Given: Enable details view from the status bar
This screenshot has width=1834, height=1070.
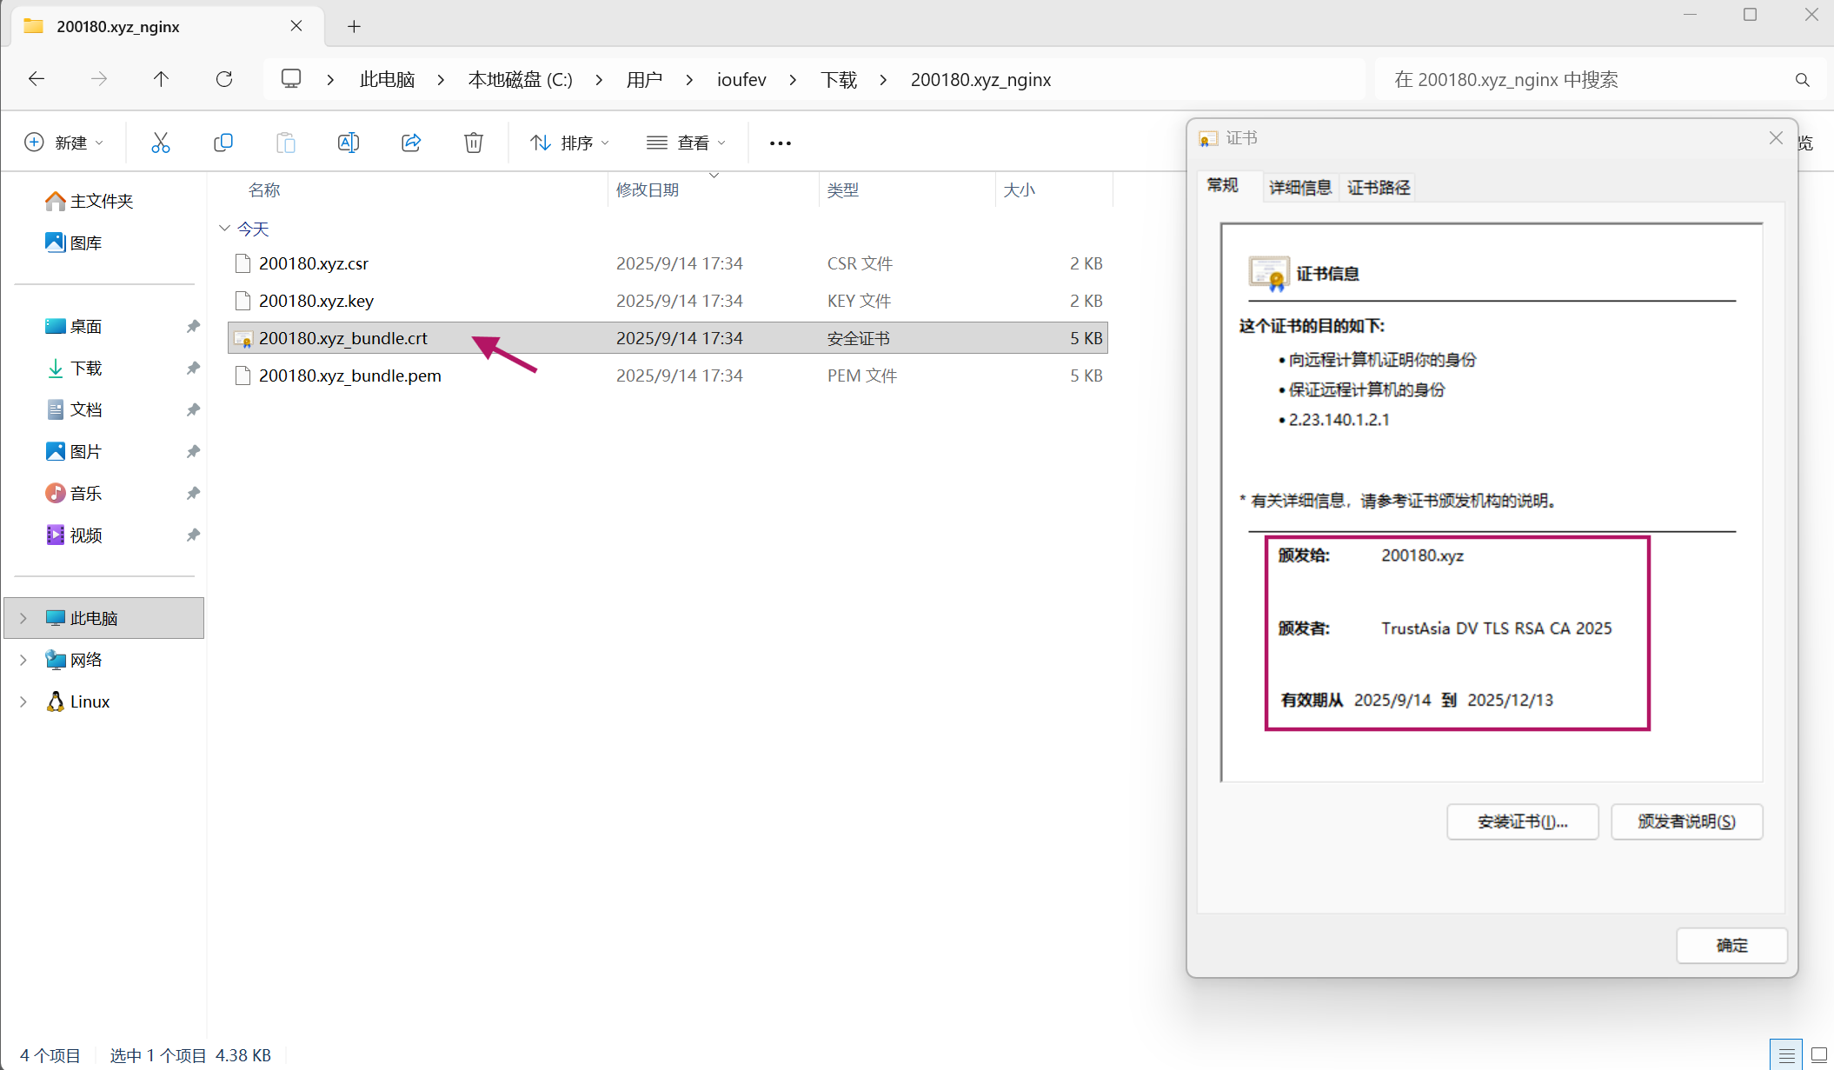Looking at the screenshot, I should pyautogui.click(x=1785, y=1054).
